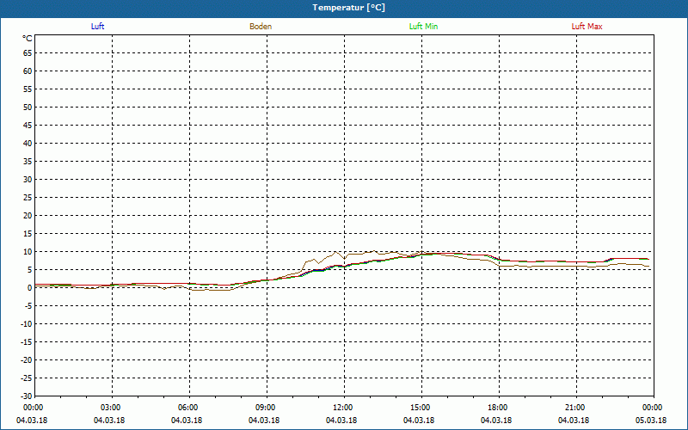Viewport: 688px width, 430px height.
Task: Click the 09:00 time axis label
Action: coord(267,408)
